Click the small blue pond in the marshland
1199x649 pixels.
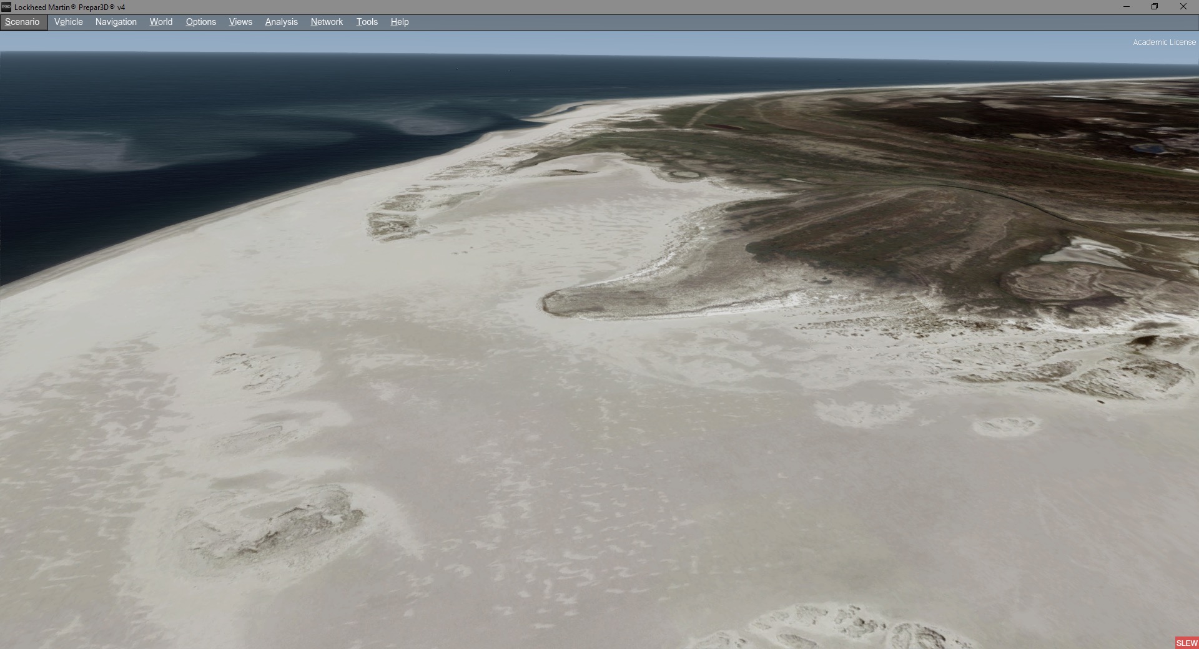pos(1148,149)
